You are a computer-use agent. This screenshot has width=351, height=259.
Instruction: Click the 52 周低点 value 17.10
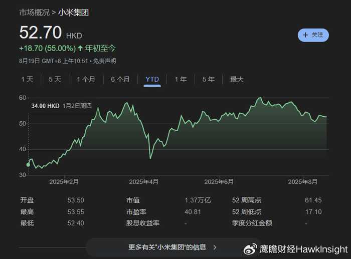coord(313,212)
